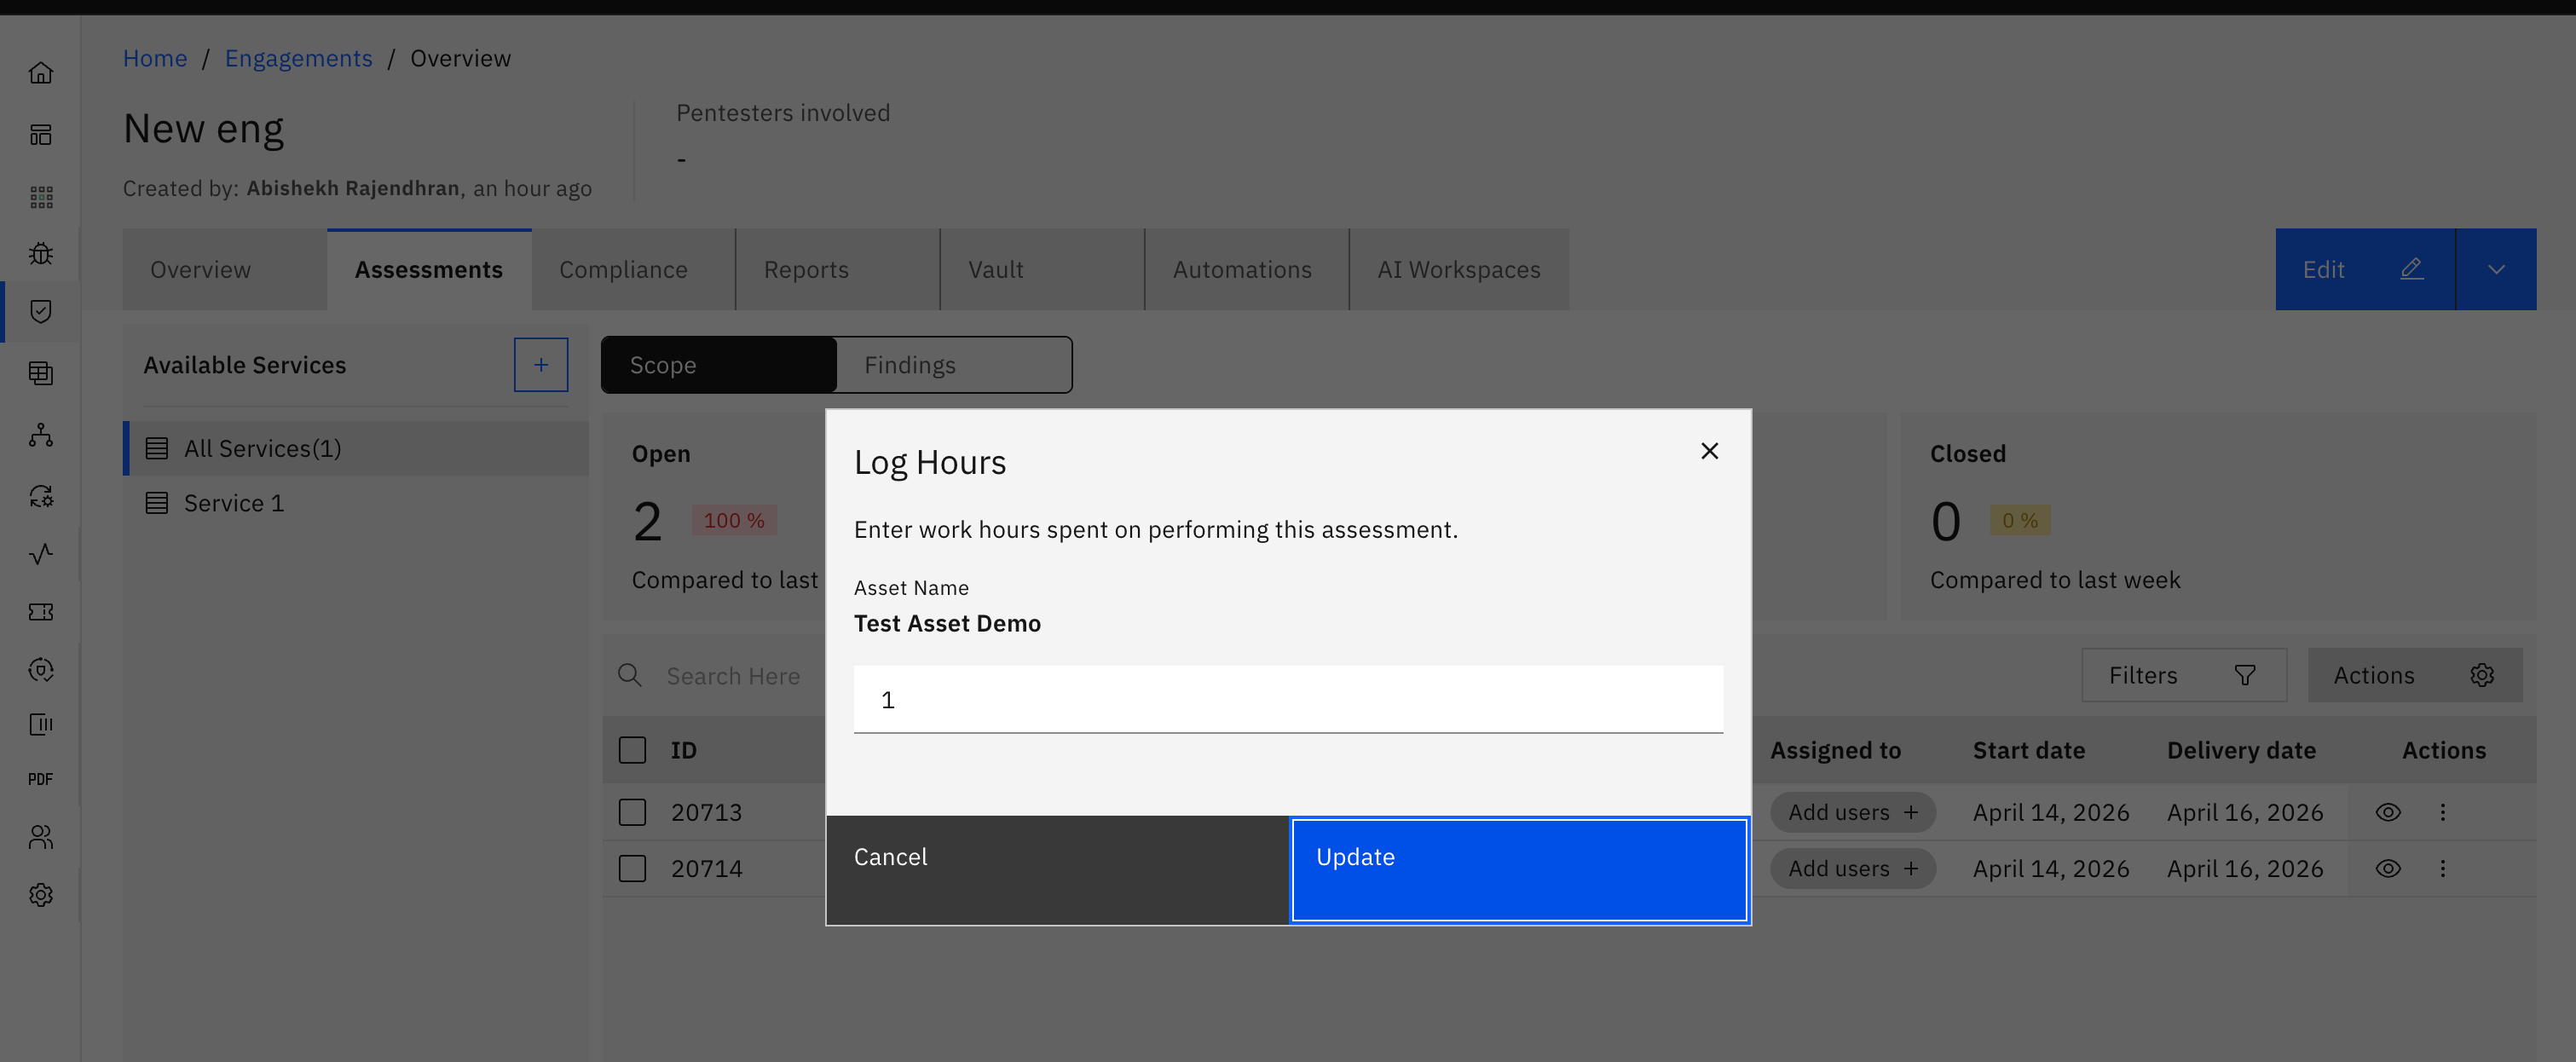Select the shield checkmark sidebar icon

[x=41, y=312]
